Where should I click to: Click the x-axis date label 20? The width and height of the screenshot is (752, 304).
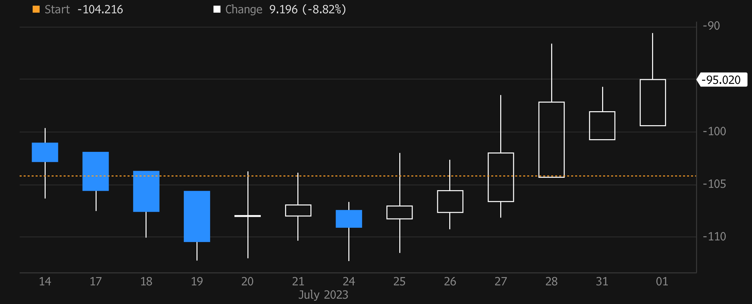click(x=247, y=282)
